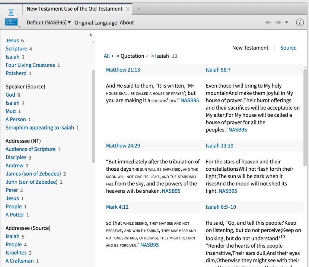Open the Matthew 21:13 passage link
The height and width of the screenshot is (267, 309).
(123, 69)
